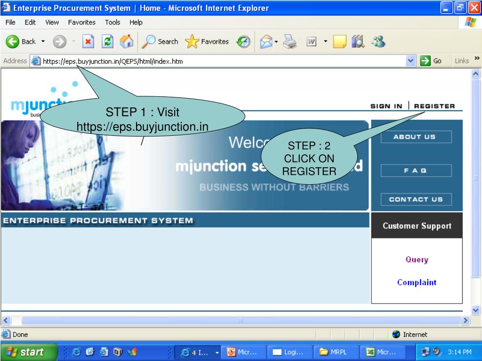The image size is (482, 361).
Task: Open the Tools menu
Action: tap(112, 22)
